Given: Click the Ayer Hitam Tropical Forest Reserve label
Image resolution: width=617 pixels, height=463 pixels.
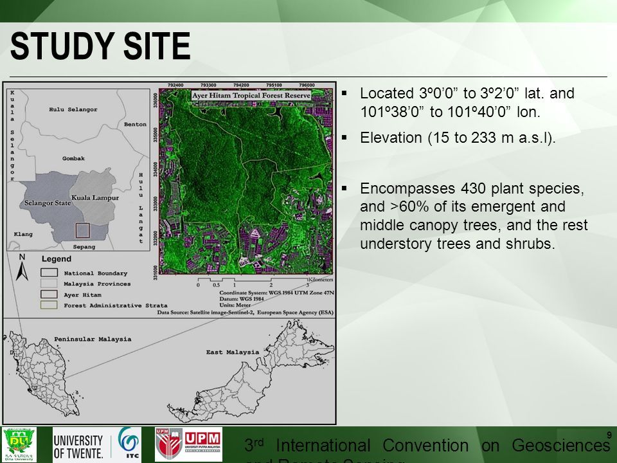Looking at the screenshot, I should click(x=251, y=95).
